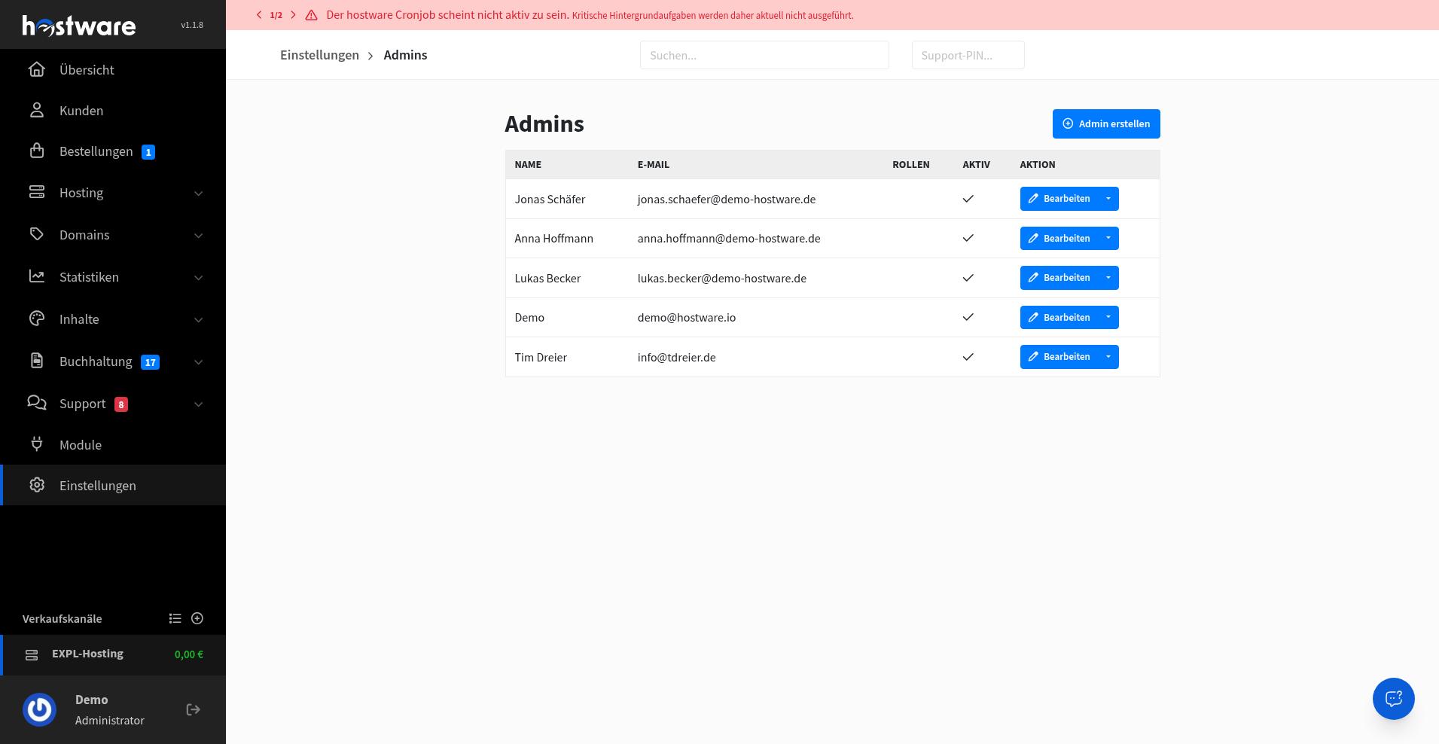Click email anna.hoffmann@demo-hostware.de
The image size is (1439, 744).
point(729,239)
